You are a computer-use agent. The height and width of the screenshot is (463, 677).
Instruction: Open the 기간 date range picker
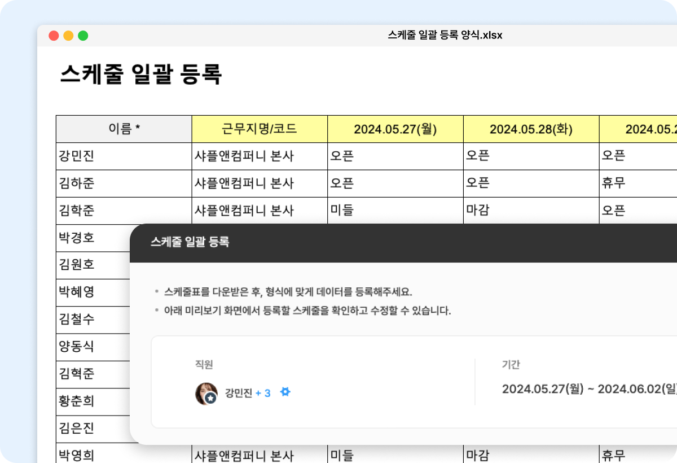point(587,388)
